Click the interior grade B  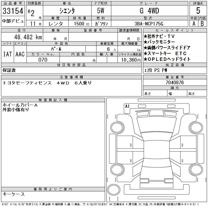tap(202, 24)
